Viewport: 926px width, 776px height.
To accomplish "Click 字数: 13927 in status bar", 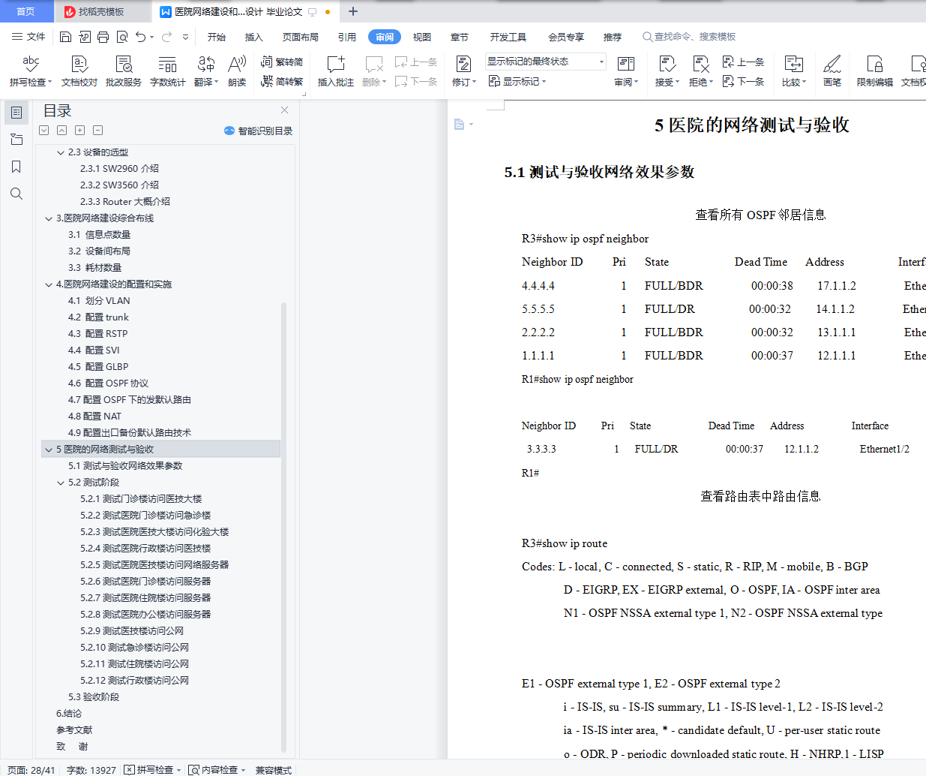I will coord(91,770).
